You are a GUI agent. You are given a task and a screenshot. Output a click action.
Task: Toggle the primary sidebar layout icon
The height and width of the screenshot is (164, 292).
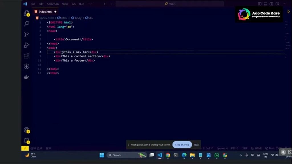[259, 4]
